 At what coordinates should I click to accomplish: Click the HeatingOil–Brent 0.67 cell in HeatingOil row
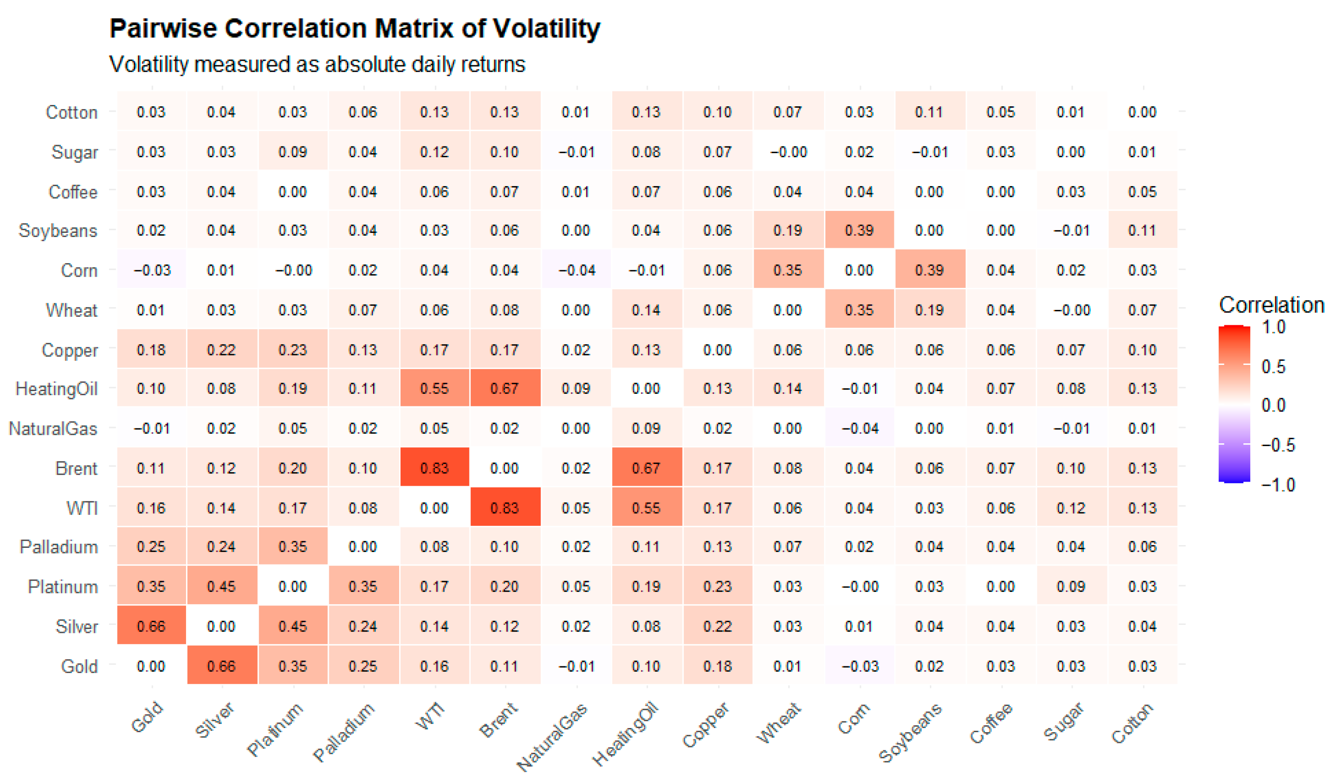pos(505,388)
